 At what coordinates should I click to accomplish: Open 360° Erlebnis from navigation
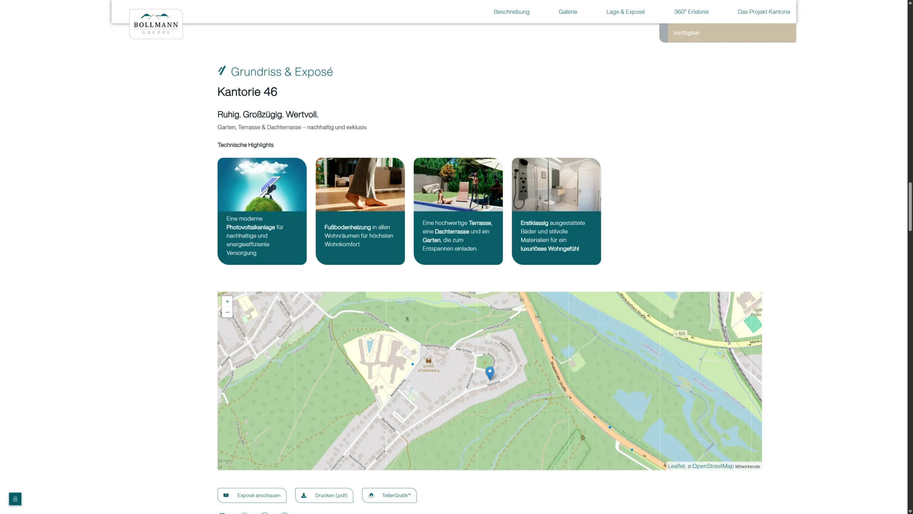(691, 12)
